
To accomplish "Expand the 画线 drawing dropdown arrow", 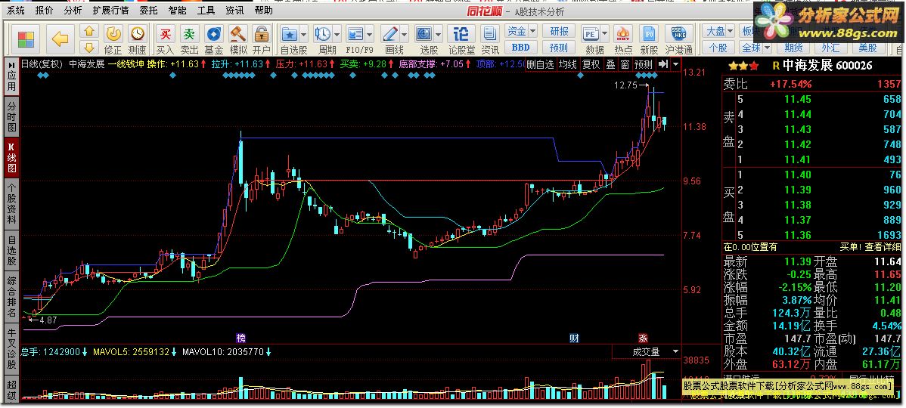I will point(405,33).
